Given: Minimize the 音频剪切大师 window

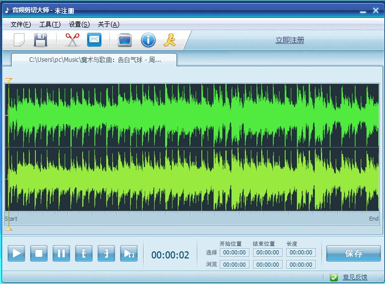Looking at the screenshot, I should 363,11.
